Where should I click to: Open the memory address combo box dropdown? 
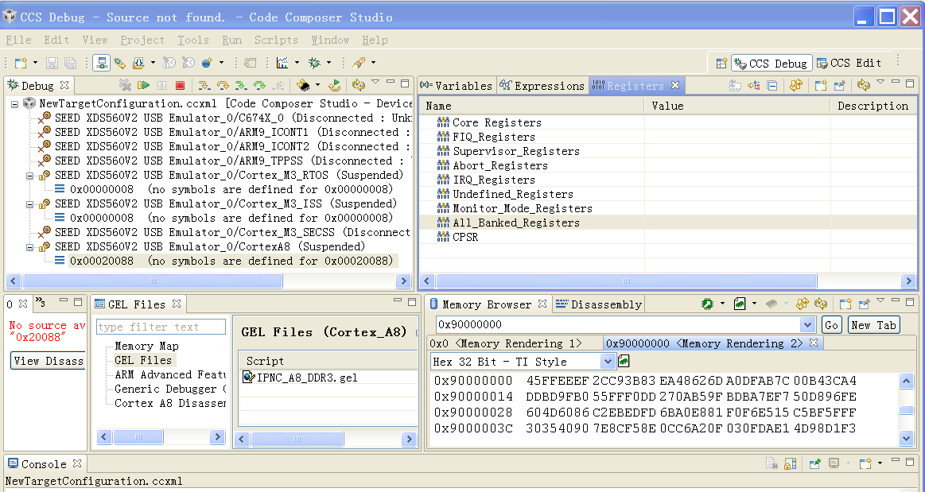click(x=807, y=324)
